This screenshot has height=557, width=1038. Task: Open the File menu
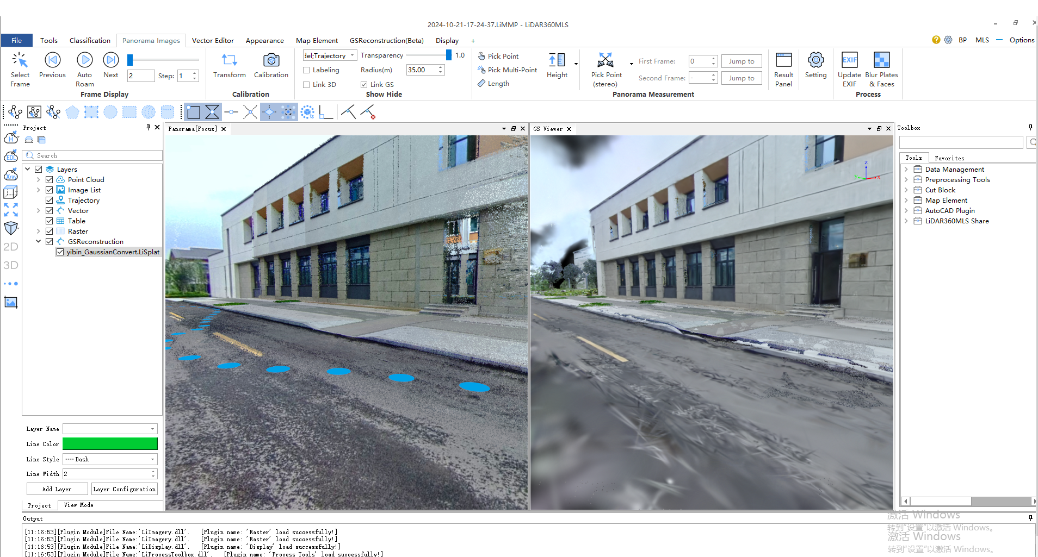[17, 40]
